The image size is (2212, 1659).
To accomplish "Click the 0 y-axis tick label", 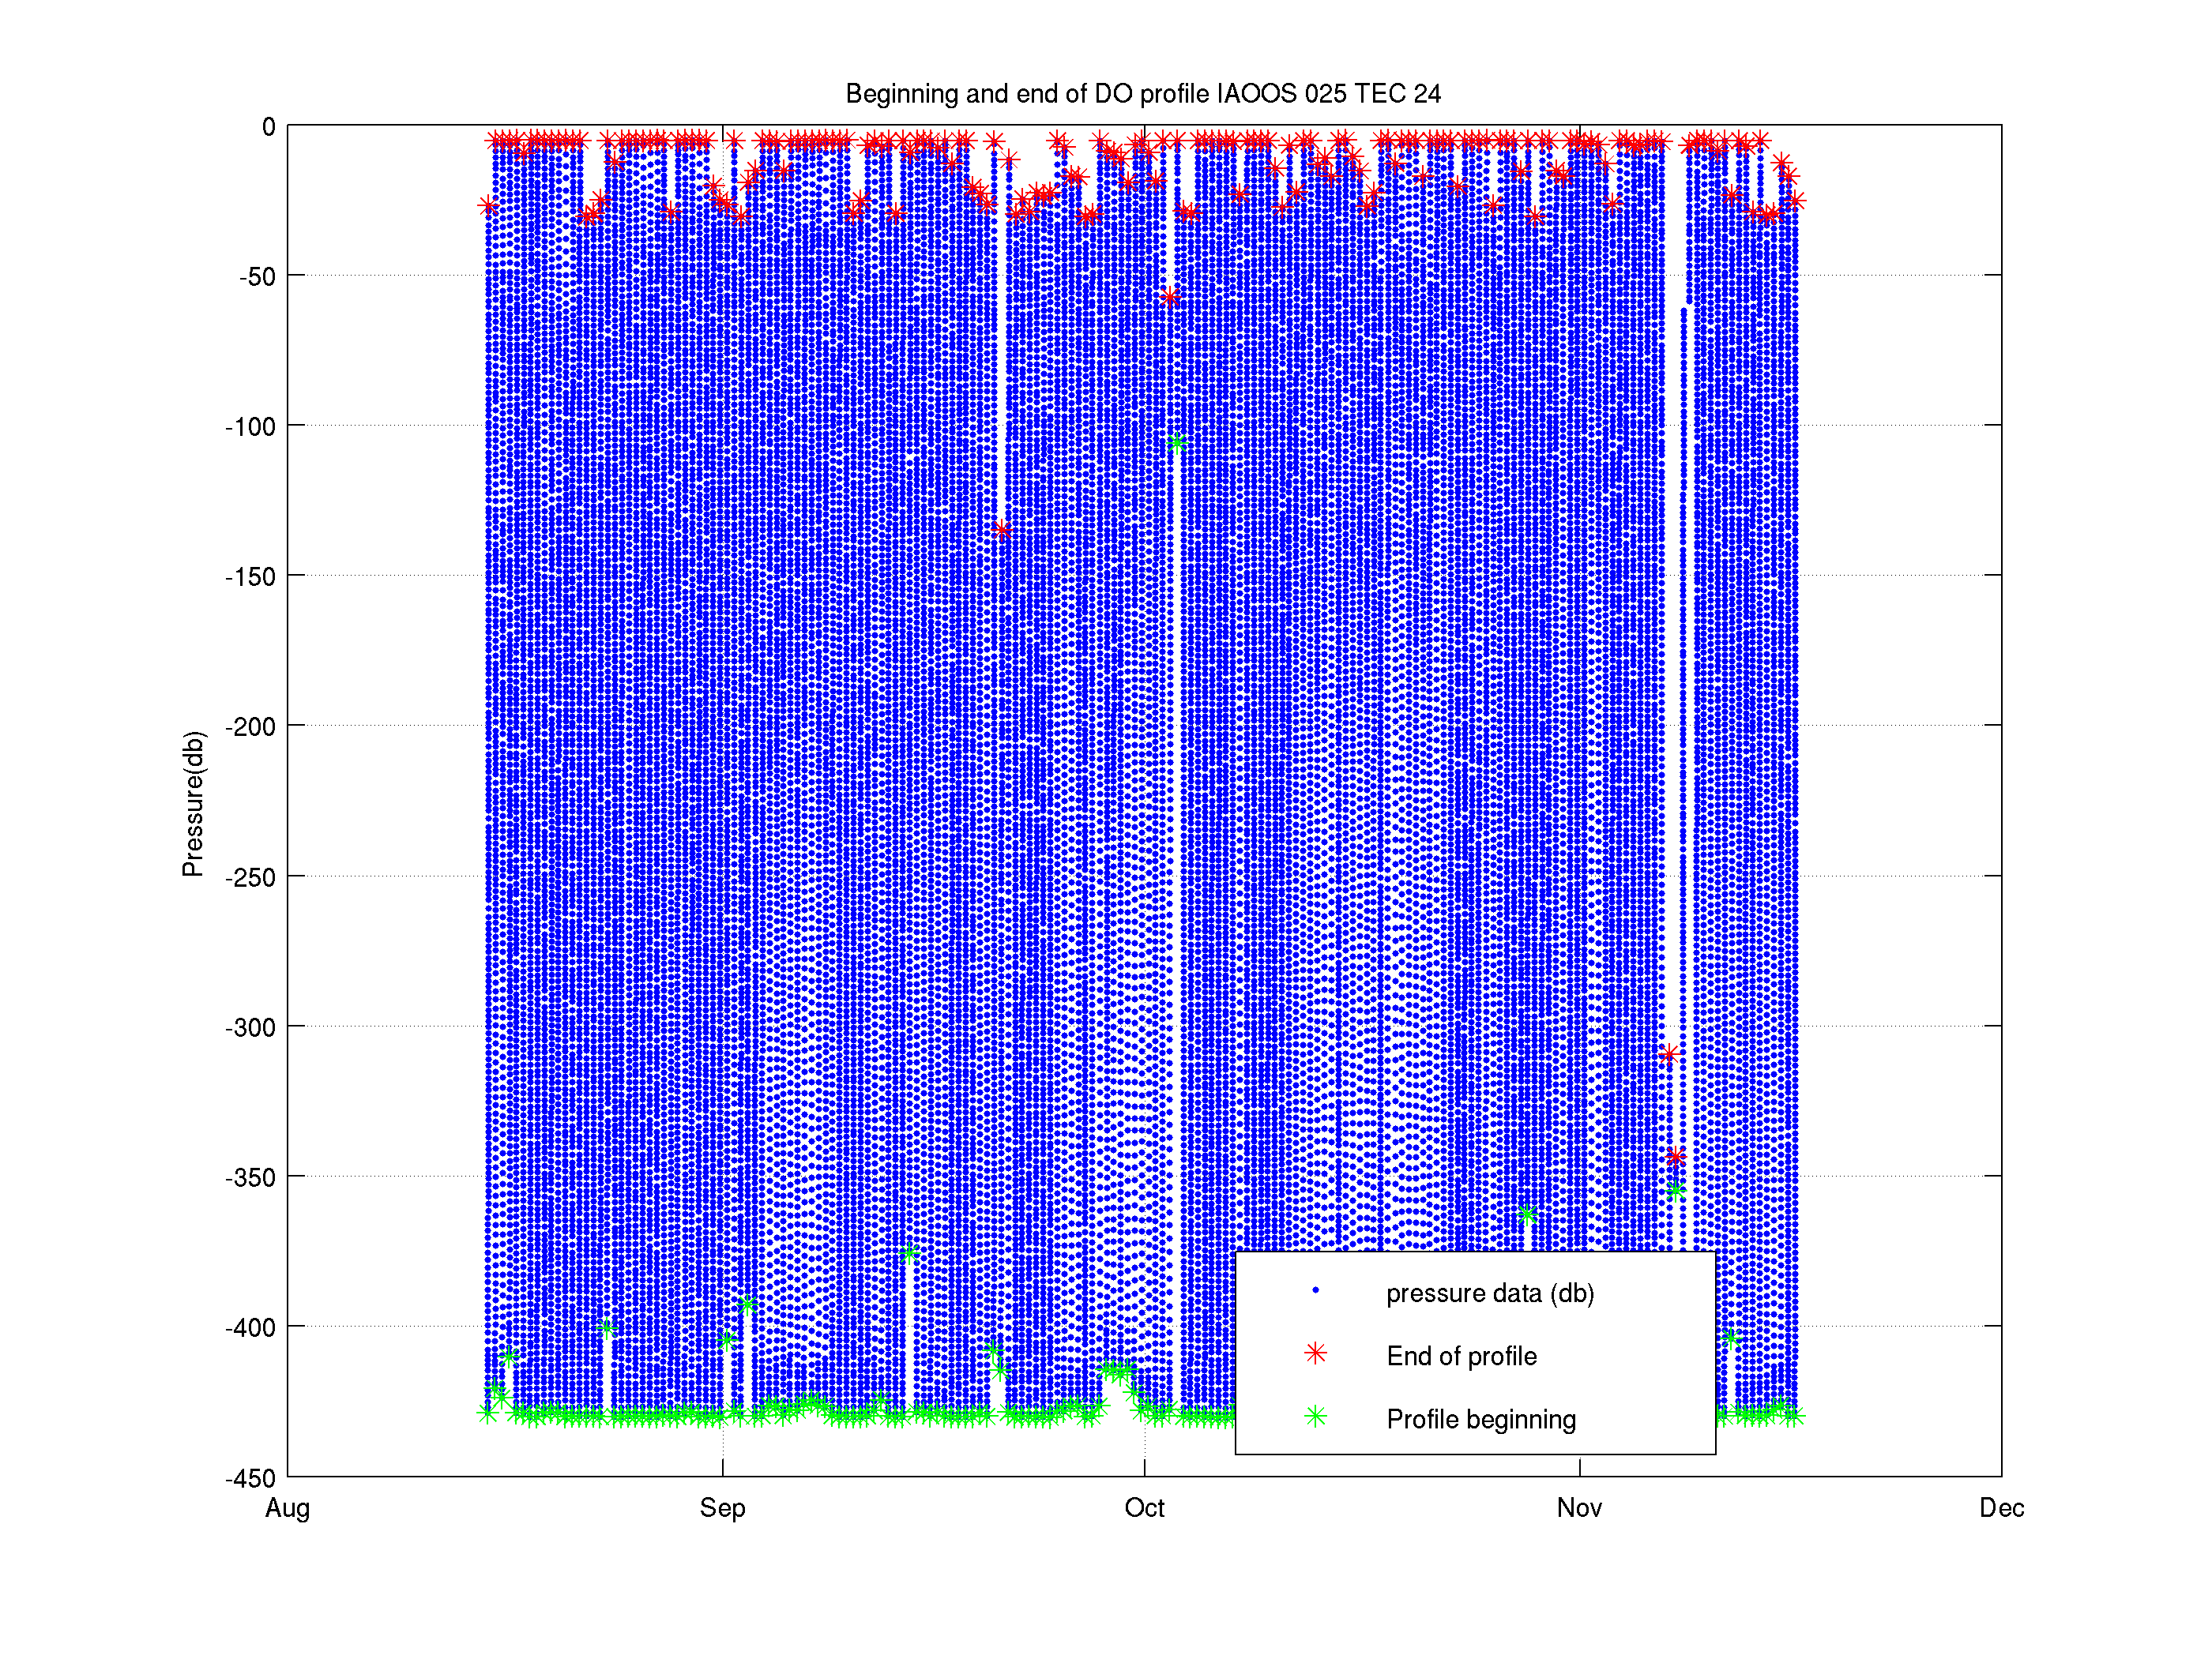I will (268, 127).
